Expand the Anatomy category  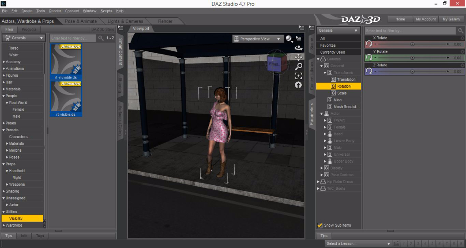(4, 62)
